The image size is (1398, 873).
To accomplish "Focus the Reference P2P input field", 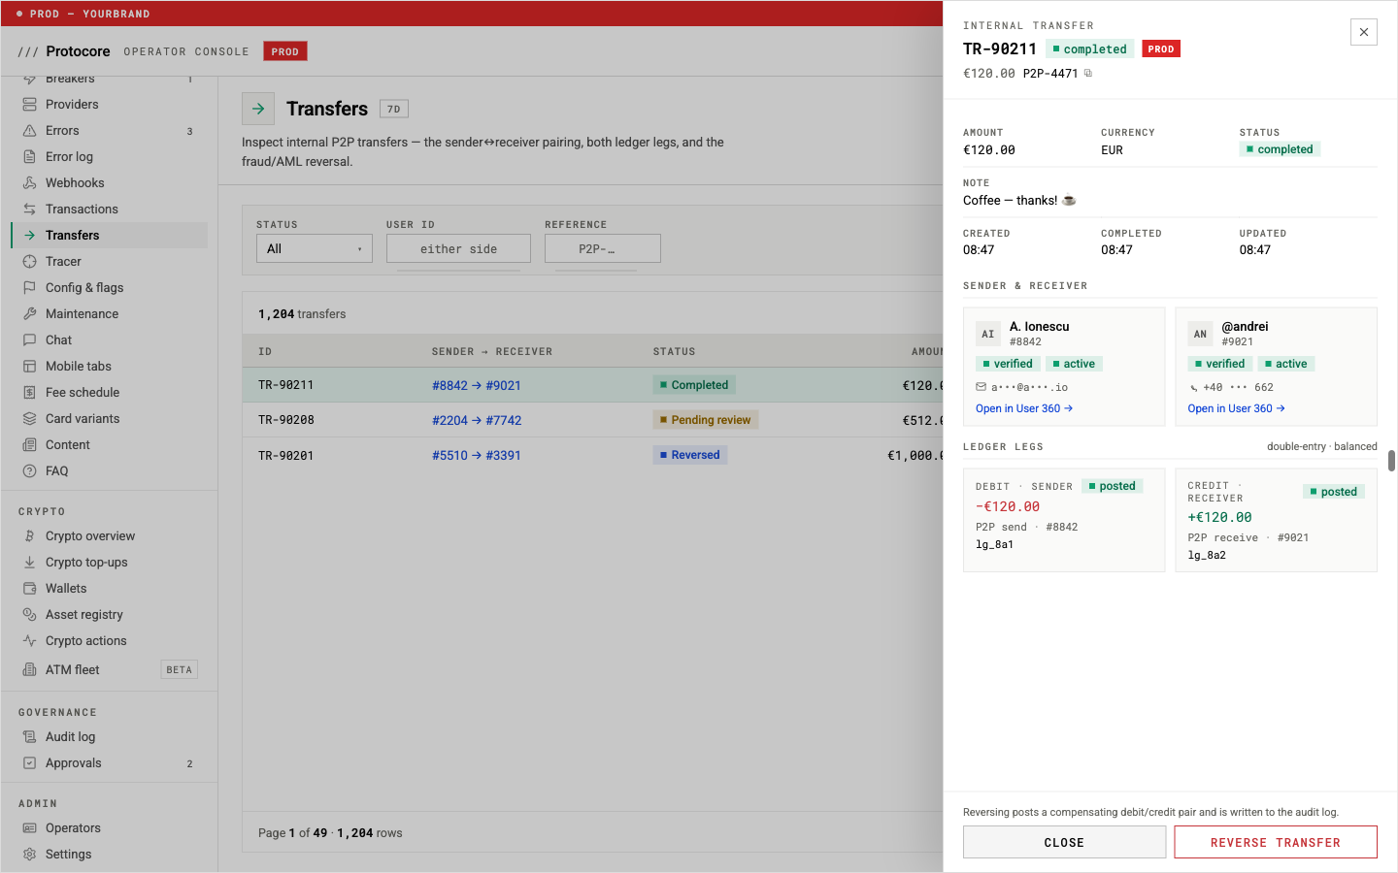I will pyautogui.click(x=603, y=249).
